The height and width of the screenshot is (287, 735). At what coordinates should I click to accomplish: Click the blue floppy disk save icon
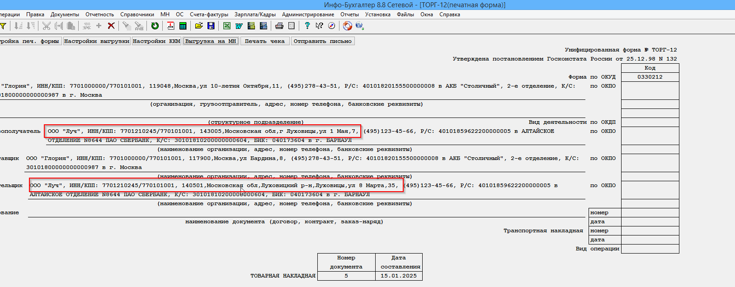click(211, 26)
